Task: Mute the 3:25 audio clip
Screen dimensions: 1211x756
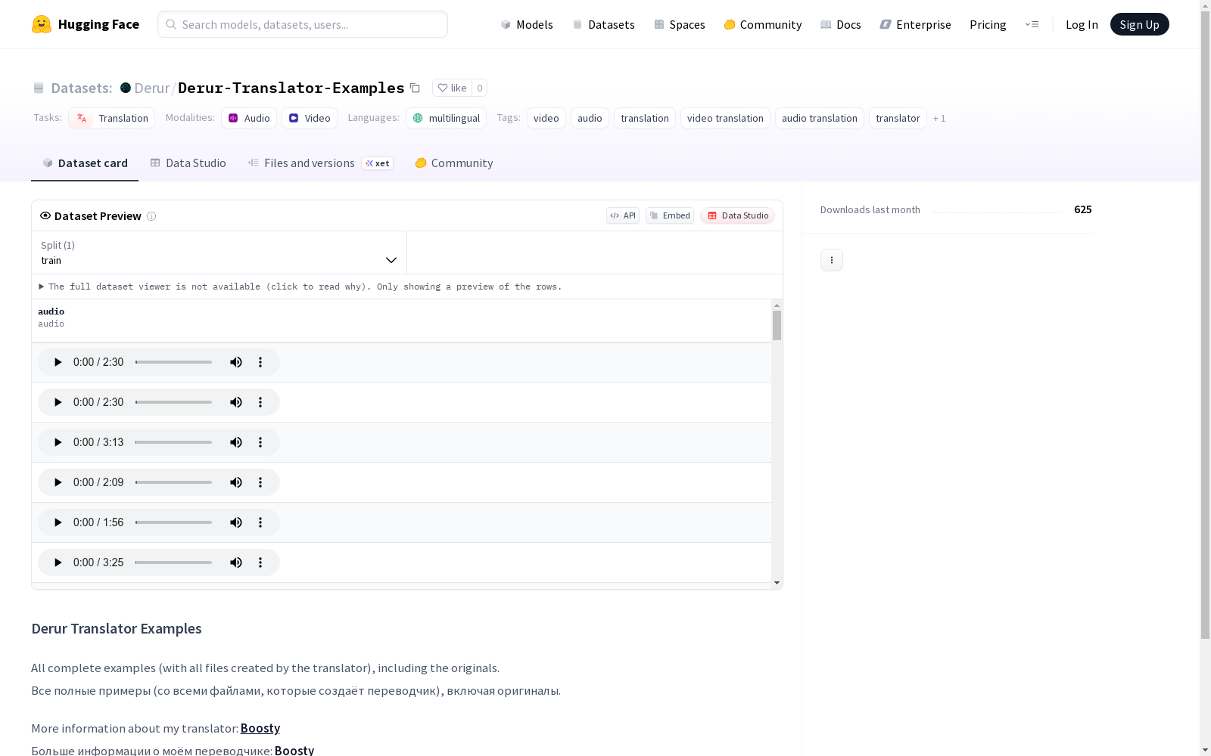Action: coord(236,562)
